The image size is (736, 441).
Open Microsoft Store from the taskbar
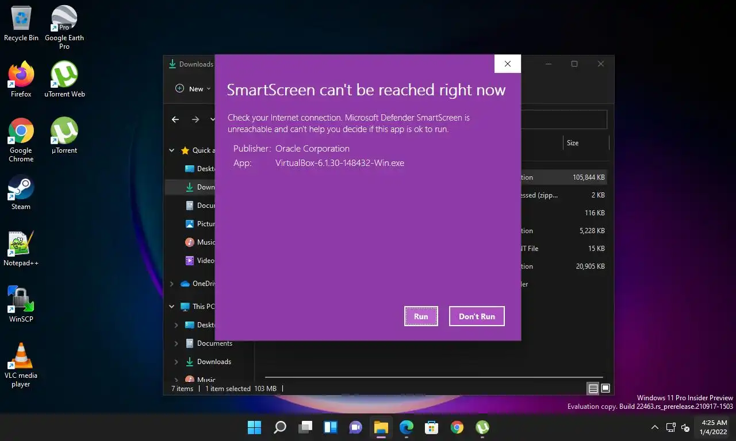point(432,427)
